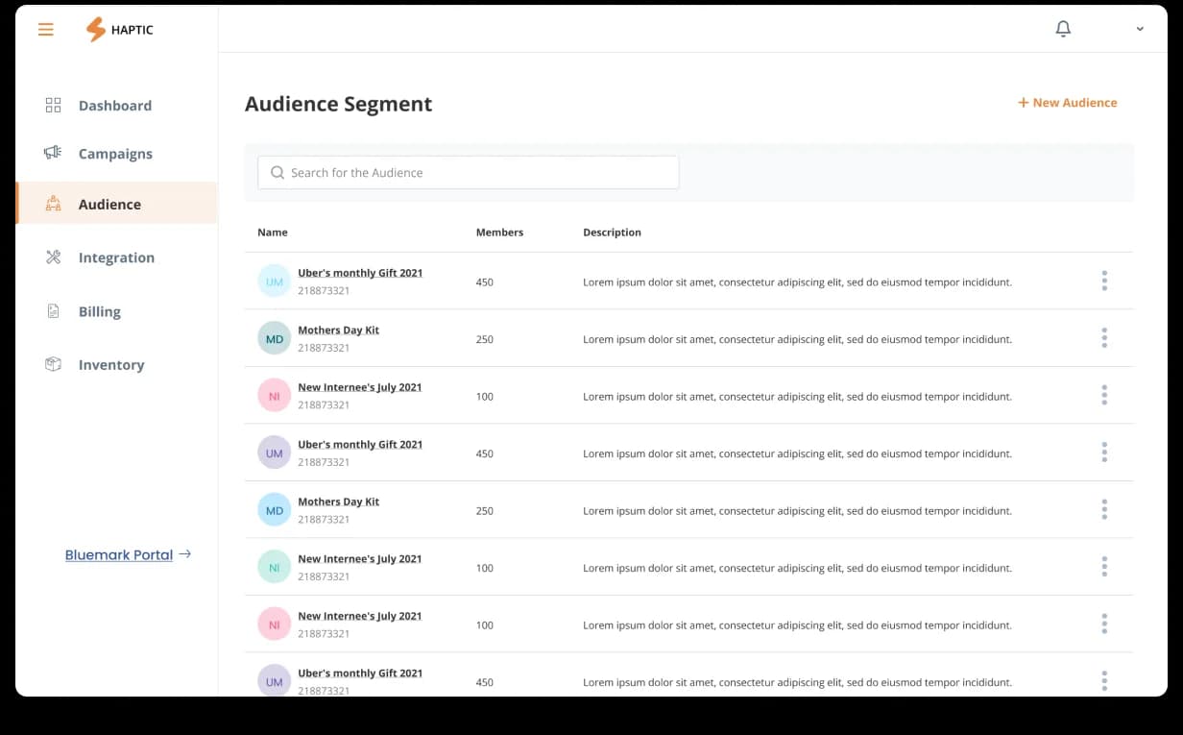The image size is (1183, 735).
Task: Select Audience in the sidebar
Action: (x=116, y=204)
